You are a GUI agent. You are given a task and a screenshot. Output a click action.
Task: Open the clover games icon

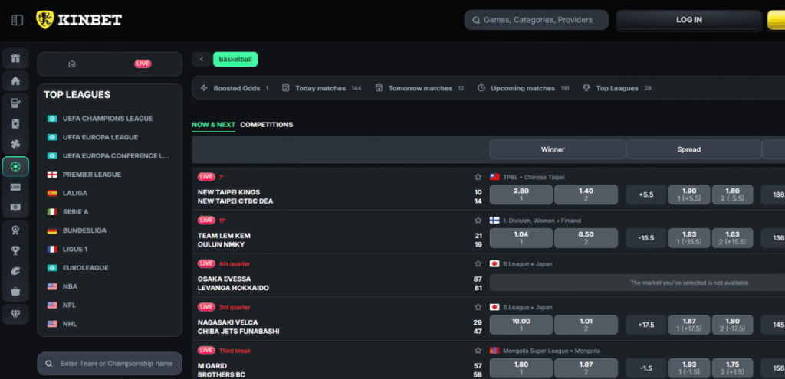pyautogui.click(x=15, y=145)
